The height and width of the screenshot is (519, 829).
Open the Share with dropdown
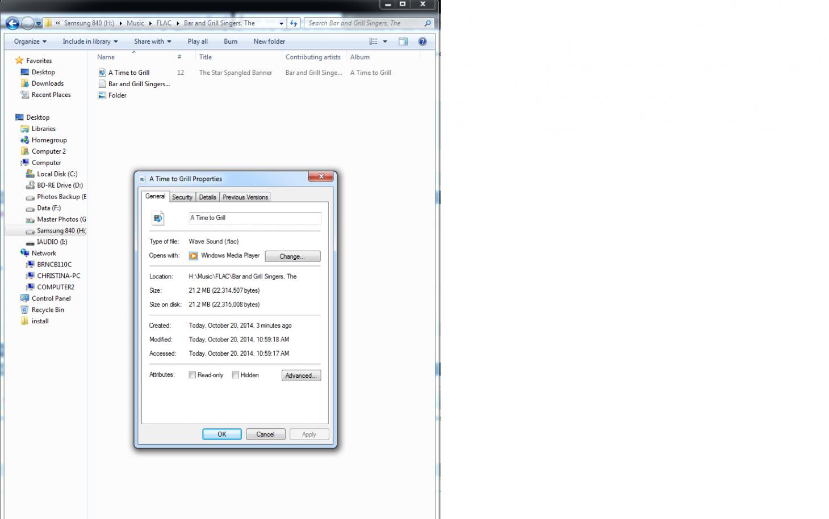tap(152, 41)
